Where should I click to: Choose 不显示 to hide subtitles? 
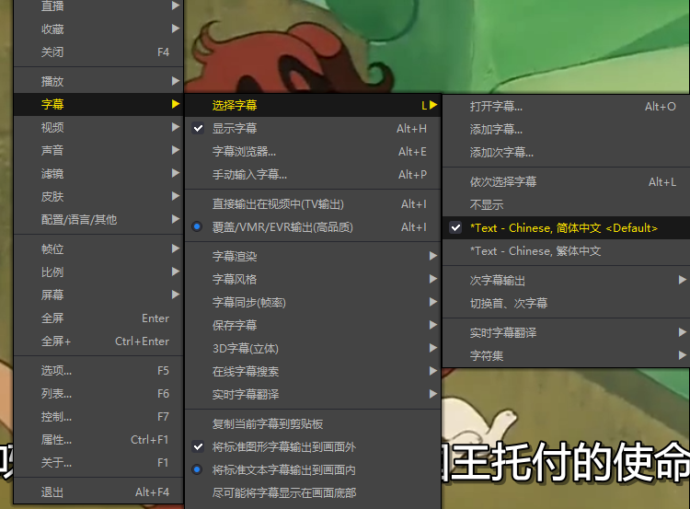click(x=487, y=205)
